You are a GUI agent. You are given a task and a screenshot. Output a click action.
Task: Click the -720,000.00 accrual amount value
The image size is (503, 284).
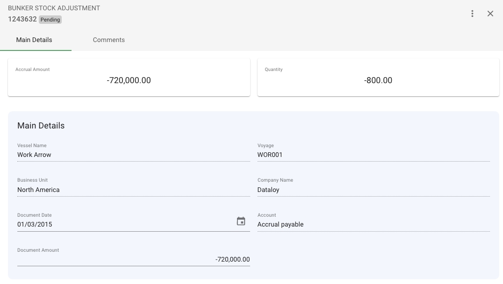click(x=129, y=80)
